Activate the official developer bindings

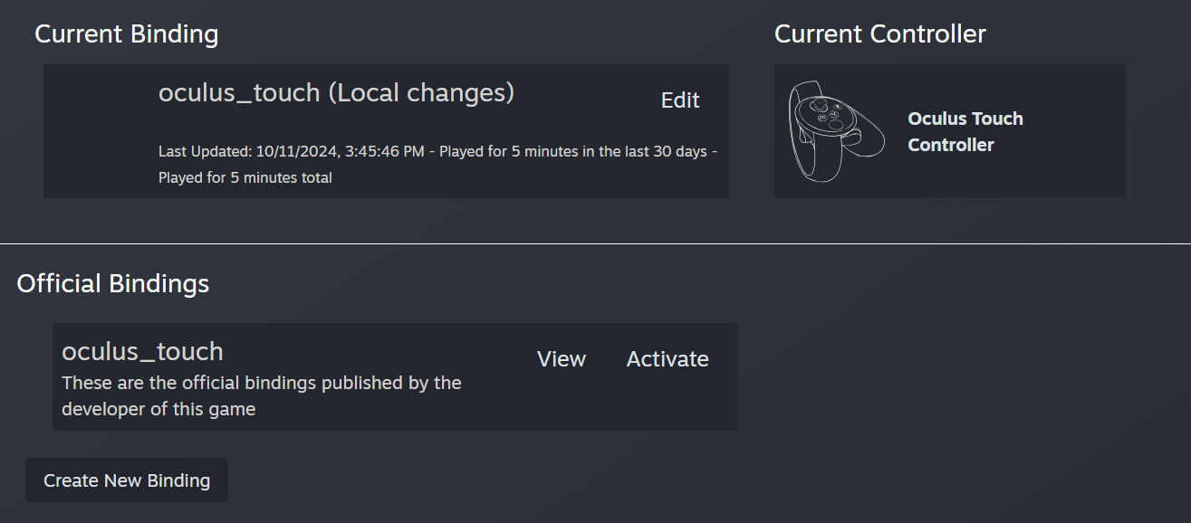click(x=667, y=358)
